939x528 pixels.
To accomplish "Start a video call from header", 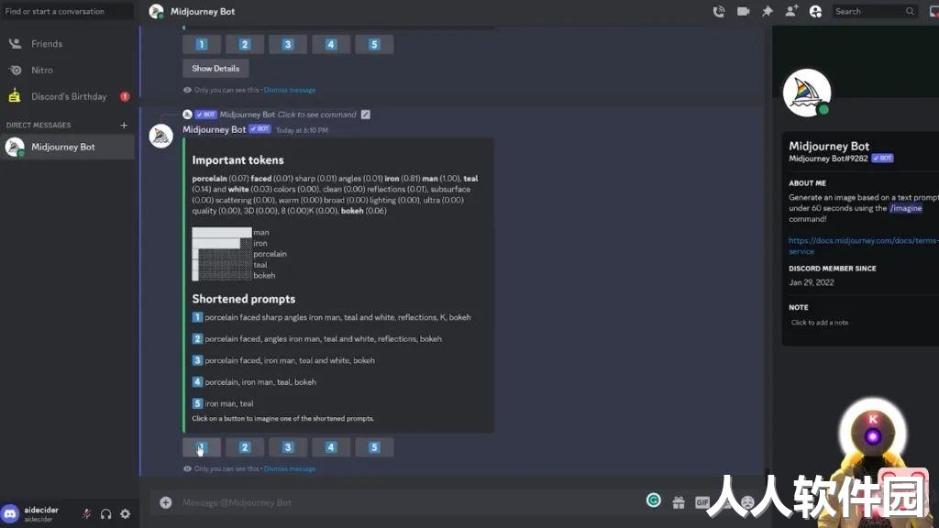I will 743,11.
